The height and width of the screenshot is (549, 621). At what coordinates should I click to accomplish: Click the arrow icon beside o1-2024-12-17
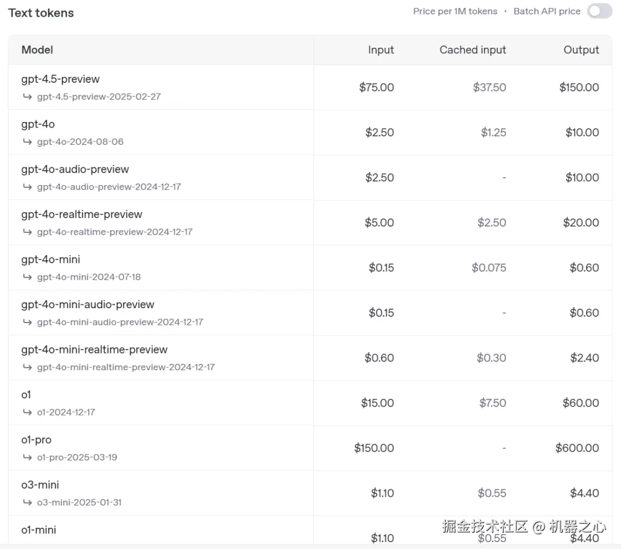pos(27,412)
